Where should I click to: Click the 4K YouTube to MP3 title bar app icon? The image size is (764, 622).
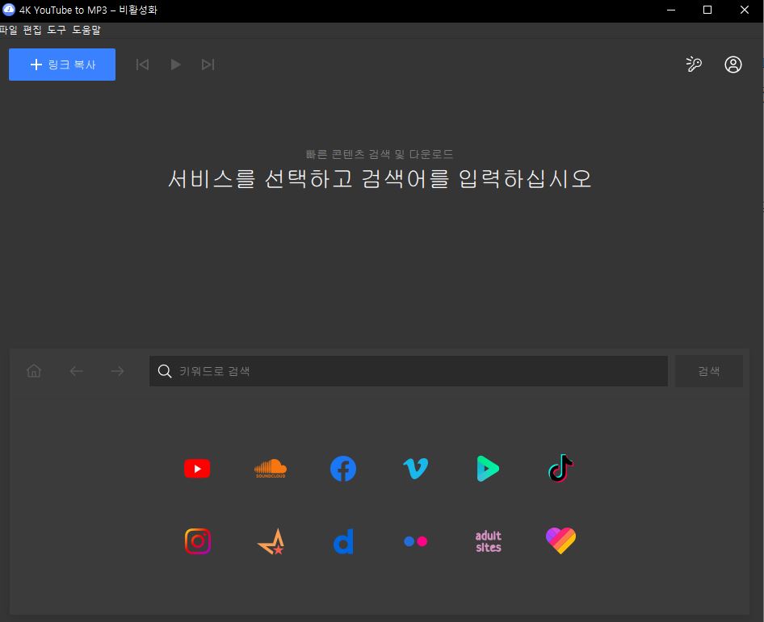(x=9, y=10)
